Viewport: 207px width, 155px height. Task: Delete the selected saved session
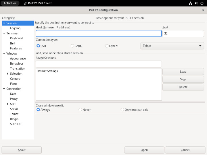tap(183, 87)
